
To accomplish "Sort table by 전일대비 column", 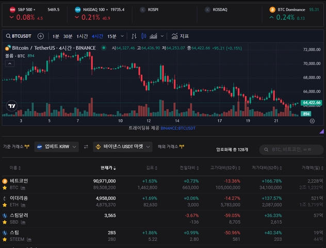I will (189, 168).
